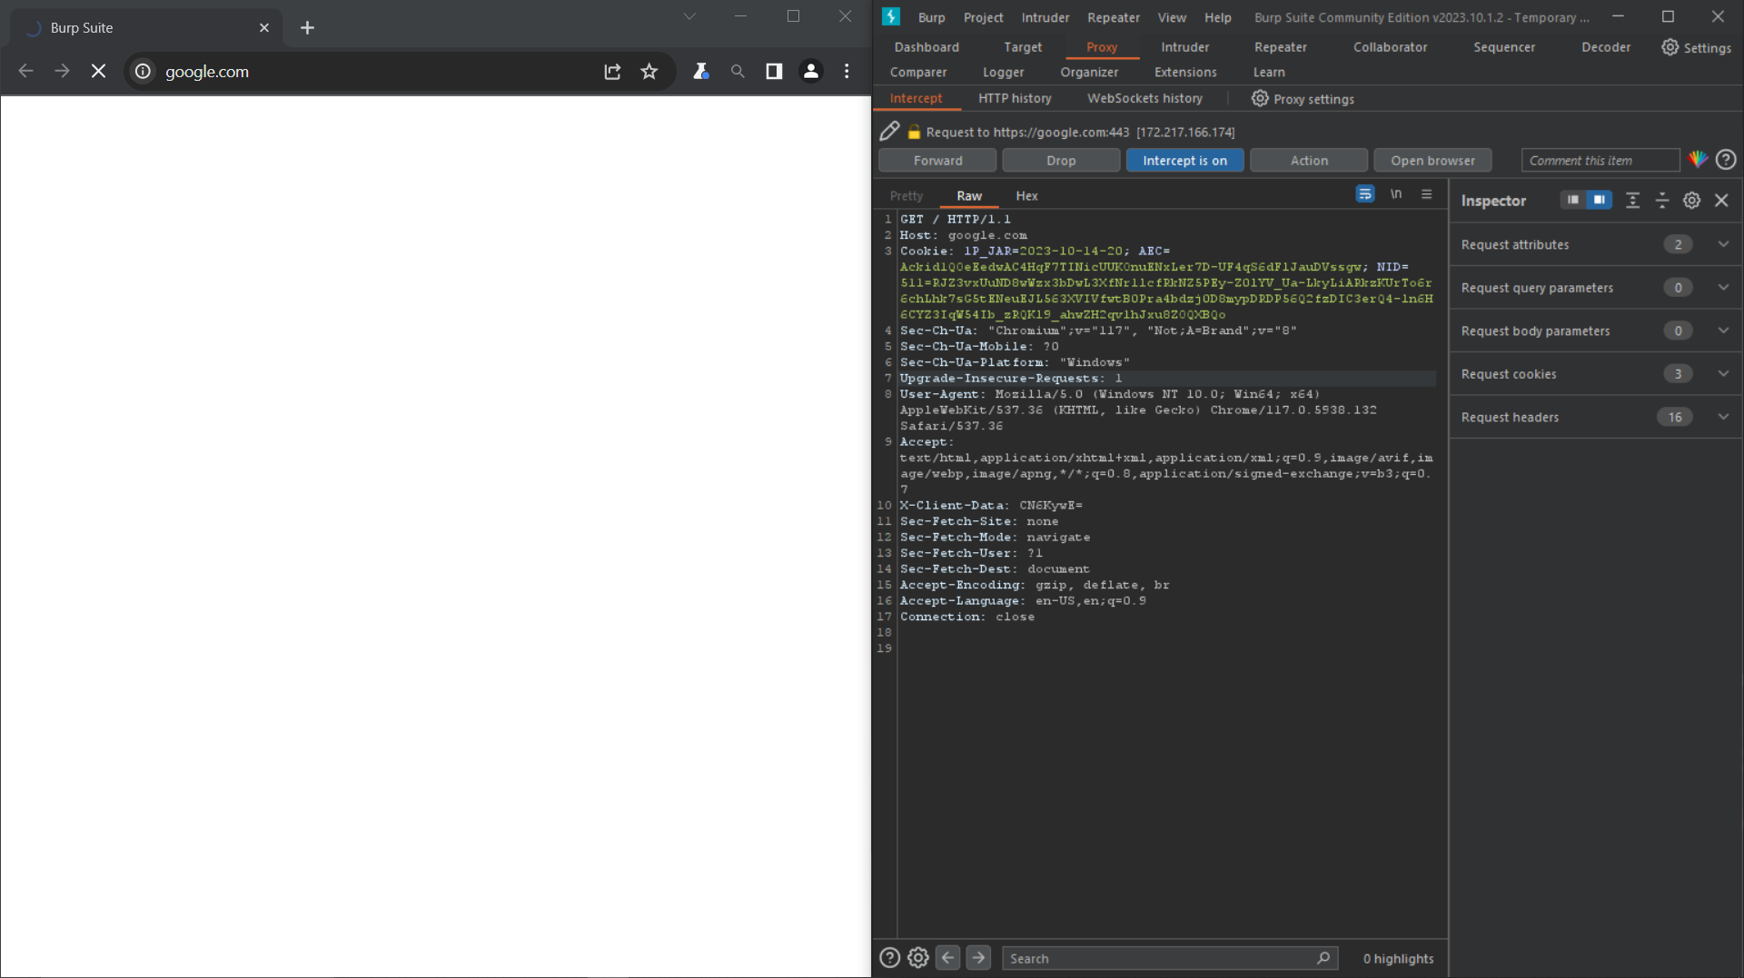Toggle Chrome side panel icon

pyautogui.click(x=774, y=71)
